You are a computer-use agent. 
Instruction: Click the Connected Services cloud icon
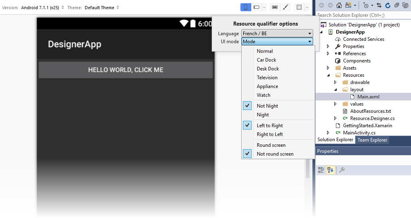338,39
